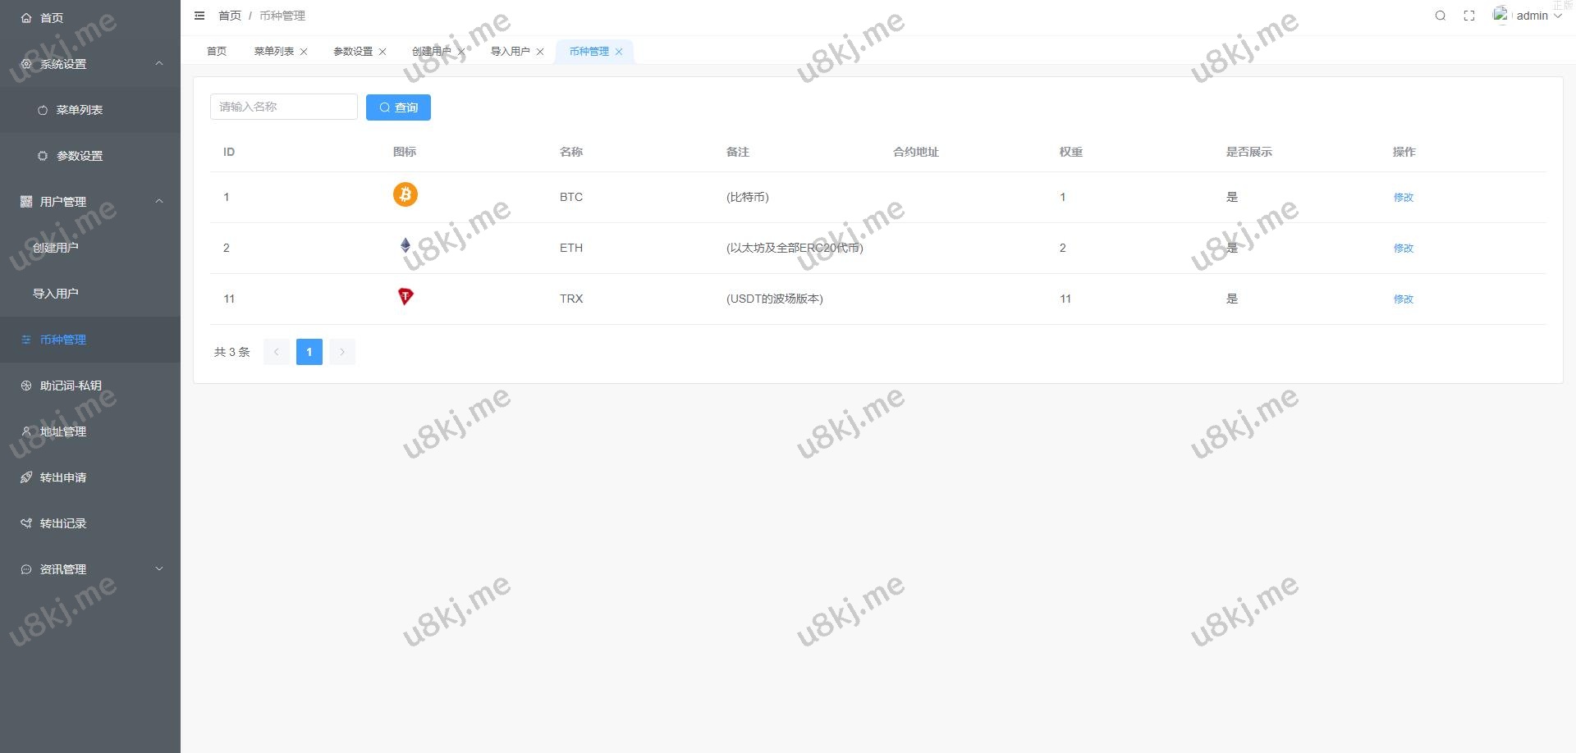Screen dimensions: 1576x753
Task: Click the Ethereum icon in ETH row
Action: tap(405, 245)
